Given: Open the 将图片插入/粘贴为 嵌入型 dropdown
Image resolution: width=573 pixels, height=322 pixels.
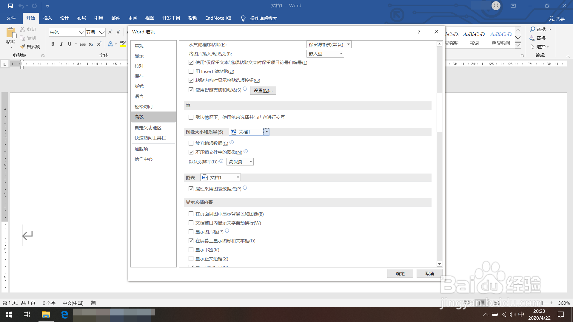Looking at the screenshot, I should [x=341, y=54].
